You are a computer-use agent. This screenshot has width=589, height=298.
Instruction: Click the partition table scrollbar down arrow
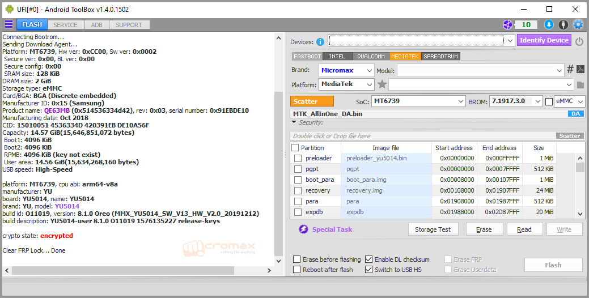click(x=580, y=214)
